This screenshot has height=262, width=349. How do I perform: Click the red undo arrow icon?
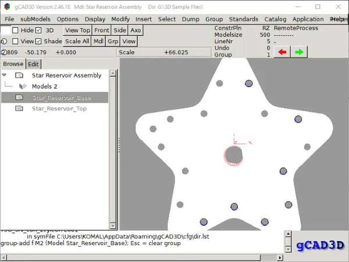point(282,52)
